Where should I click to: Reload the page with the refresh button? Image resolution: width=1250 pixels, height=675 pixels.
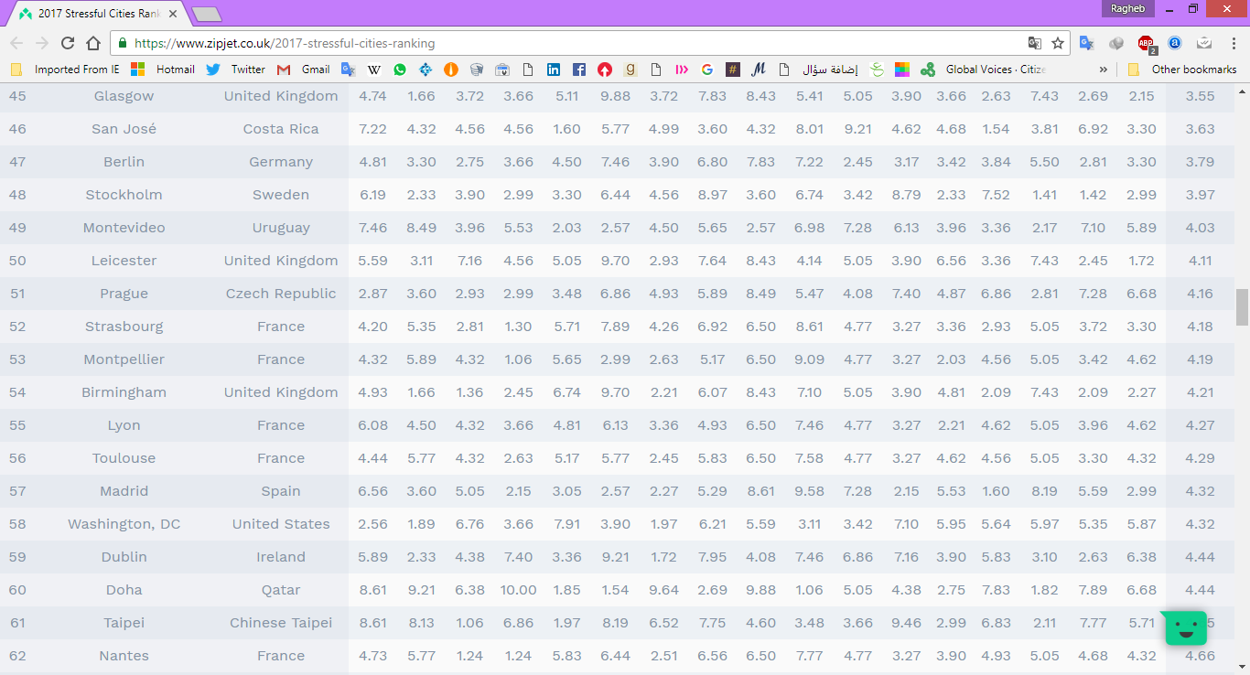[68, 43]
